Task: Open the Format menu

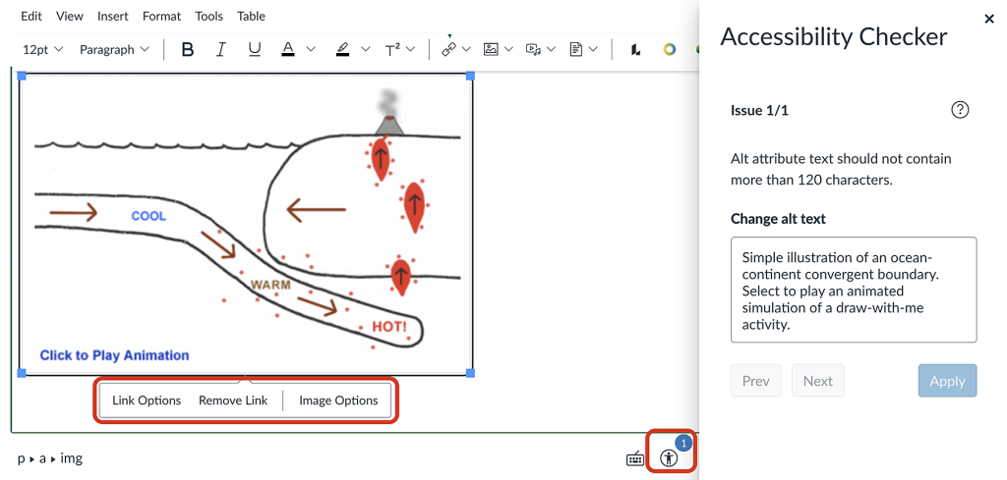Action: tap(161, 16)
